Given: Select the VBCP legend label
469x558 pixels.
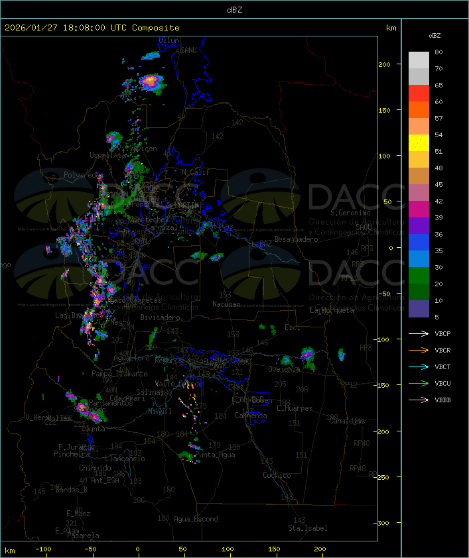Looking at the screenshot, I should (x=442, y=333).
